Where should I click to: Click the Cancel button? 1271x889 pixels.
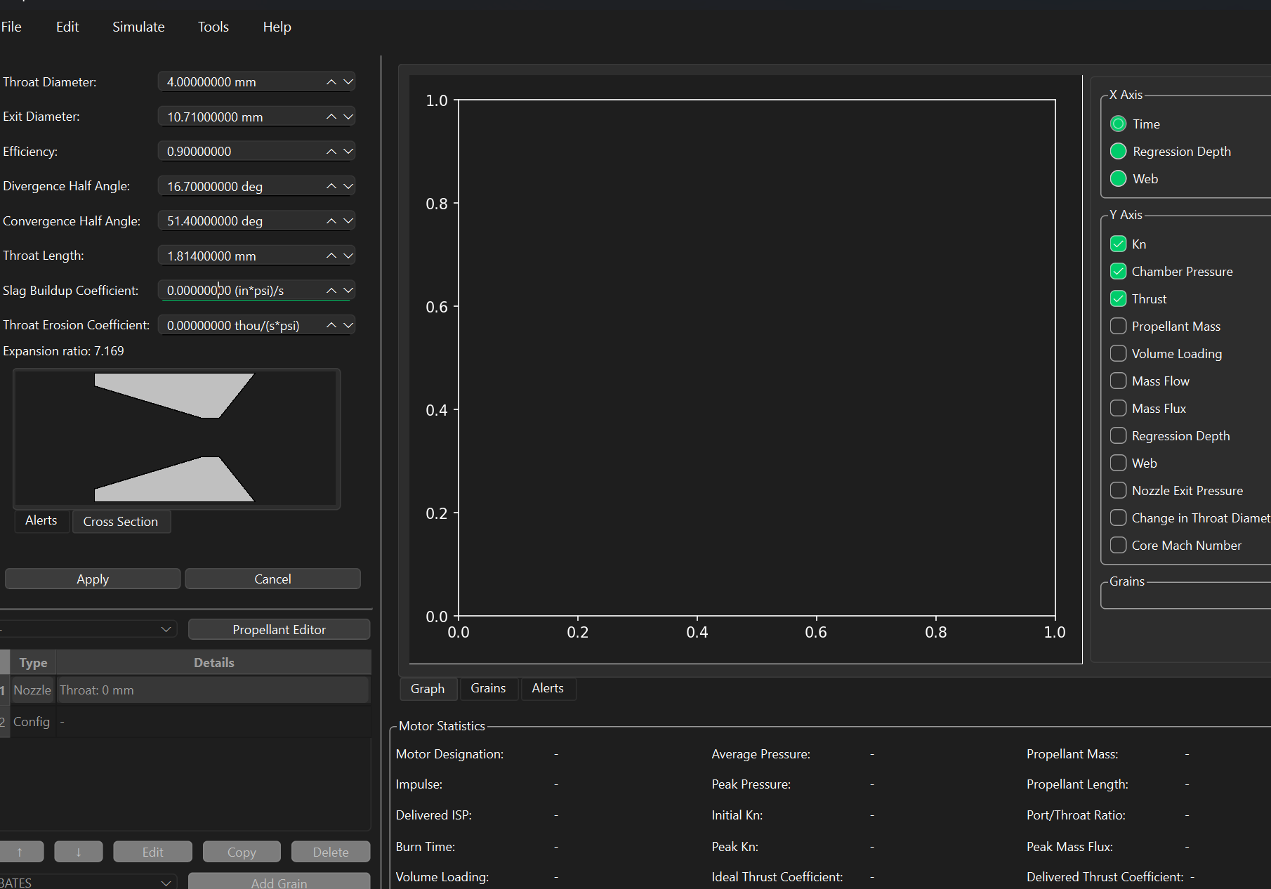(x=272, y=579)
